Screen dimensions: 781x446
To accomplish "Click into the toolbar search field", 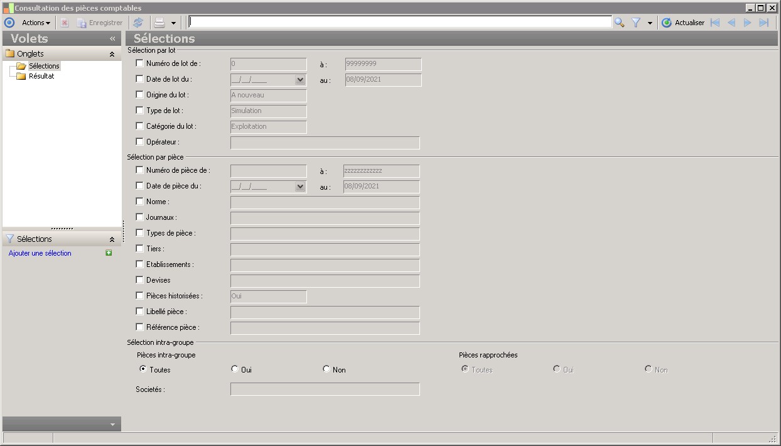I will click(x=399, y=22).
